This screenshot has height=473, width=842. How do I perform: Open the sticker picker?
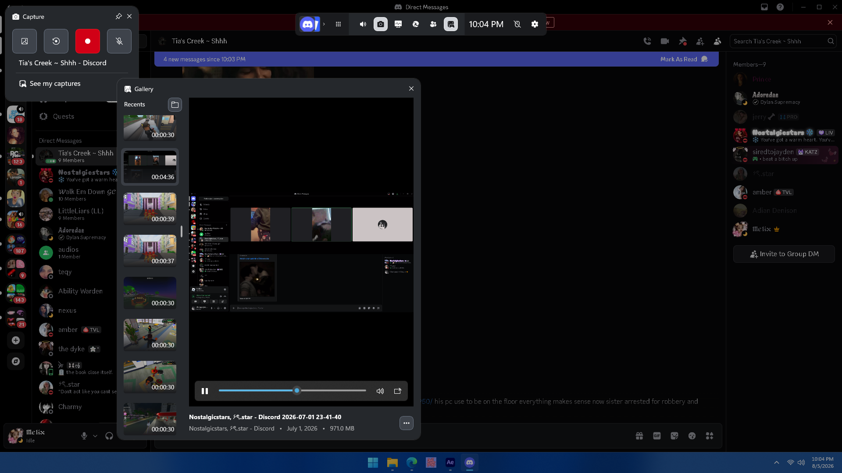(674, 436)
